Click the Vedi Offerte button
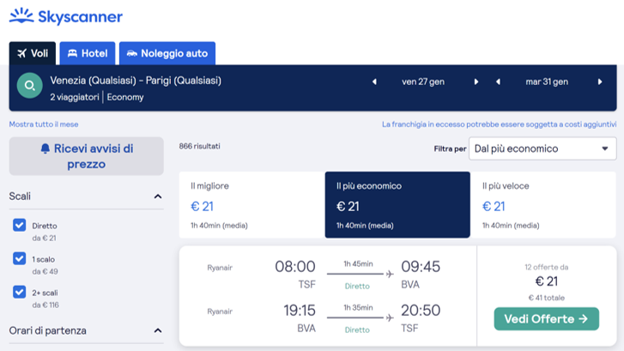This screenshot has height=351, width=624. [546, 319]
